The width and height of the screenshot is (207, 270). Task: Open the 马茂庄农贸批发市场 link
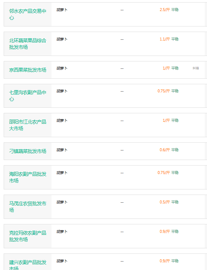tap(28, 207)
